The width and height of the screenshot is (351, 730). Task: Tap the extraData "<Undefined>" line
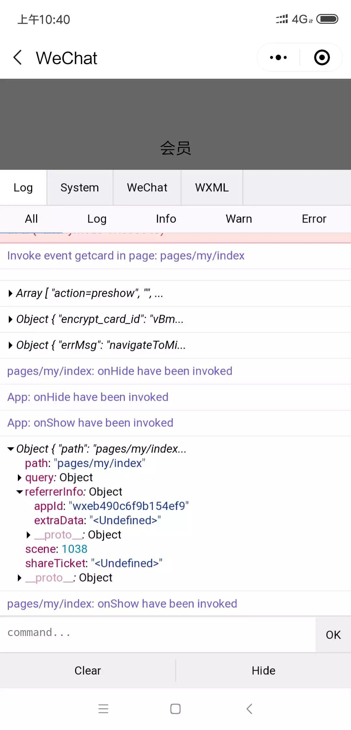97,520
